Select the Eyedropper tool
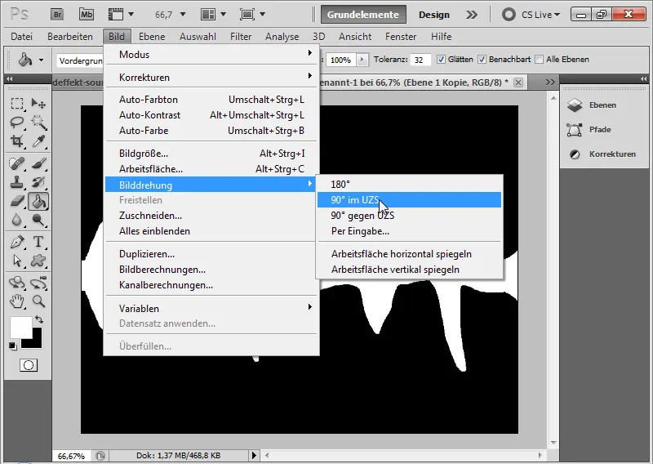 [38, 141]
